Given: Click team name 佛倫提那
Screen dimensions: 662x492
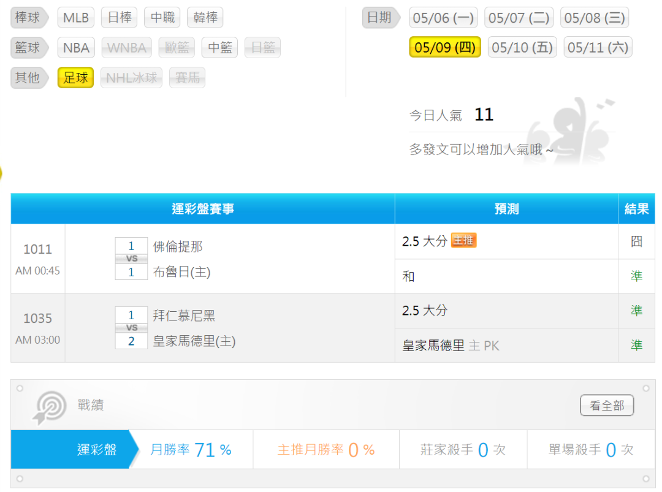Looking at the screenshot, I should click(x=178, y=246).
